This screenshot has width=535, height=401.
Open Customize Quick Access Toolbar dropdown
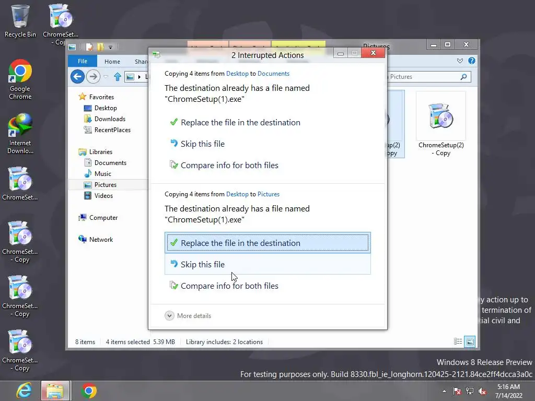(x=111, y=47)
